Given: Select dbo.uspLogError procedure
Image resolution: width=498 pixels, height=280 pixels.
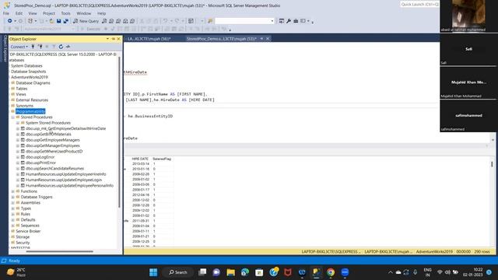Looking at the screenshot, I should [40, 157].
